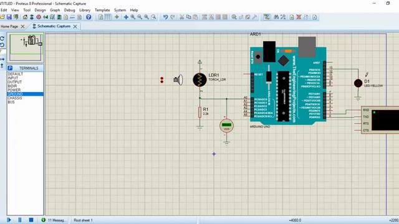Click the voltmeter probe below the A0 wire
This screenshot has width=399, height=224.
226,126
